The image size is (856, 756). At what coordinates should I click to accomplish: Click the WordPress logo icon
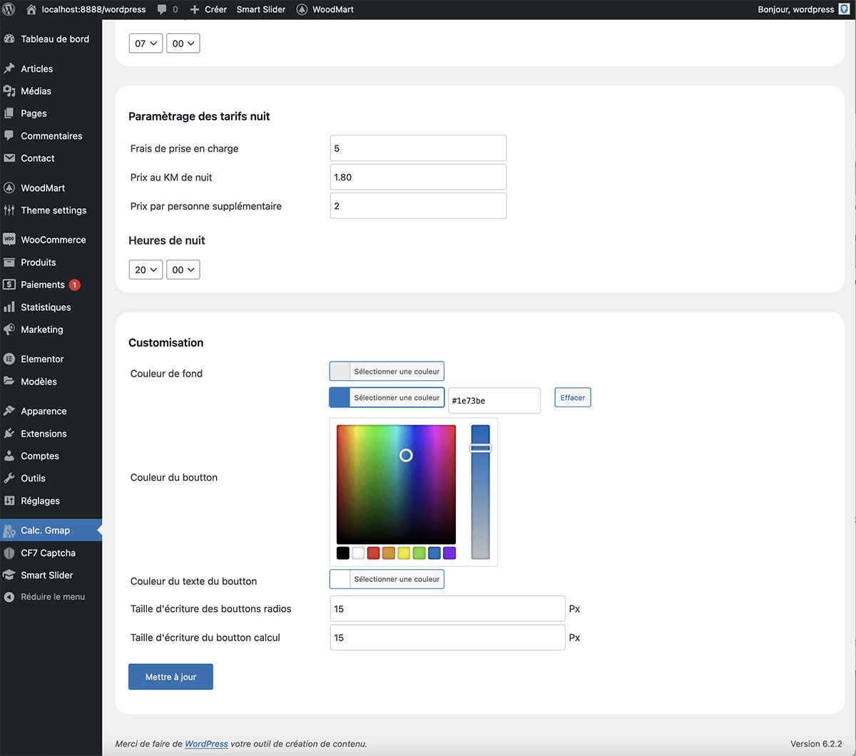[9, 9]
